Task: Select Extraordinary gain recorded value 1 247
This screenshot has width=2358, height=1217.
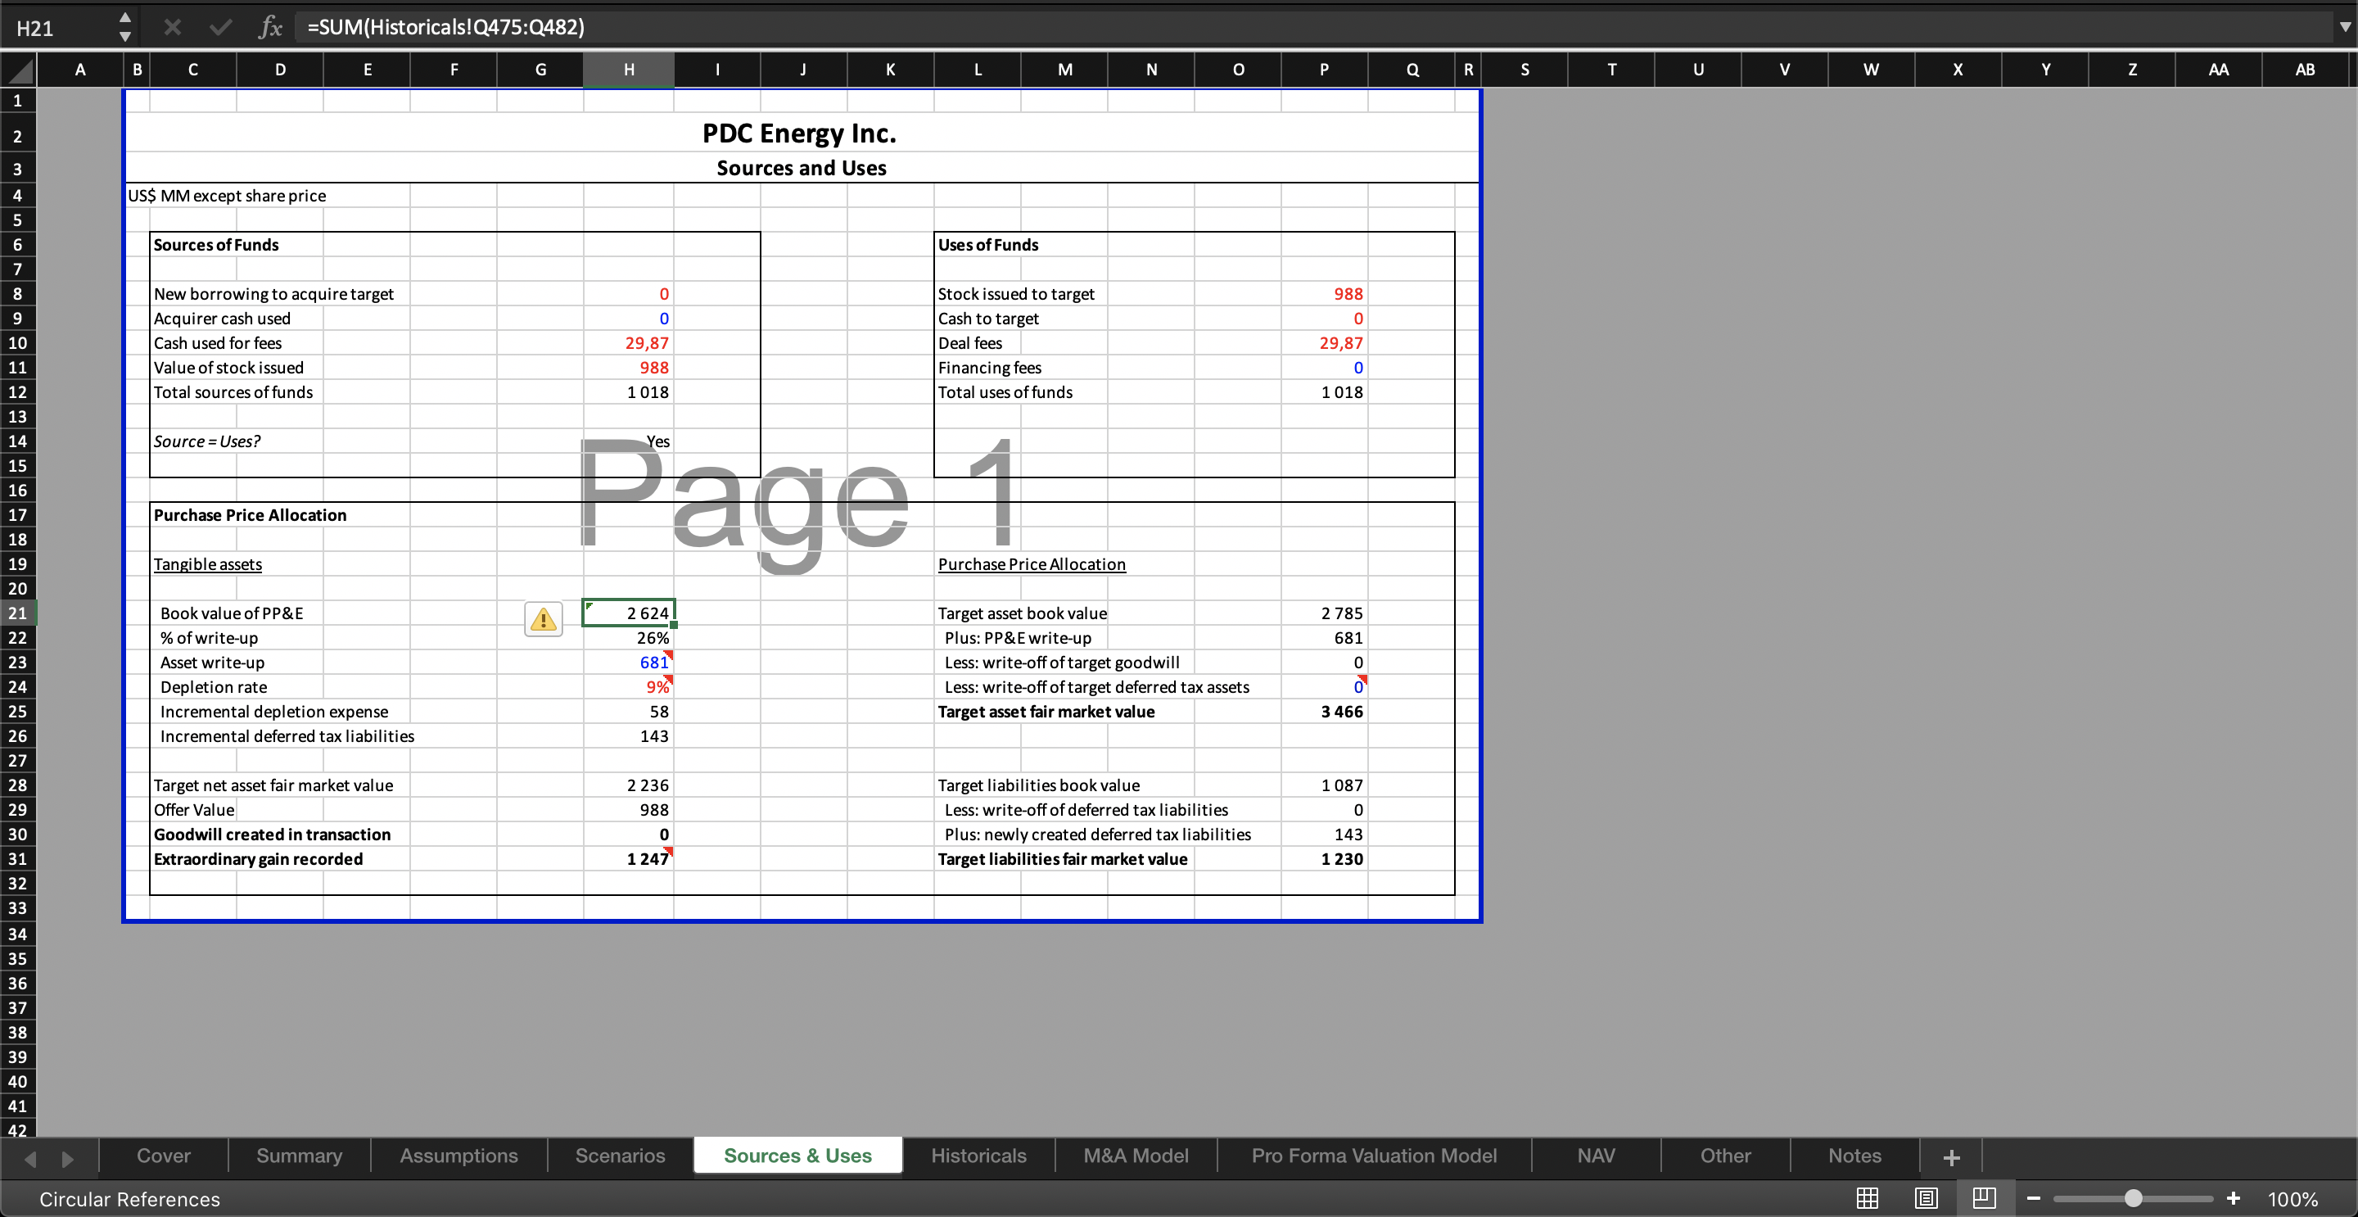Action: pyautogui.click(x=629, y=859)
